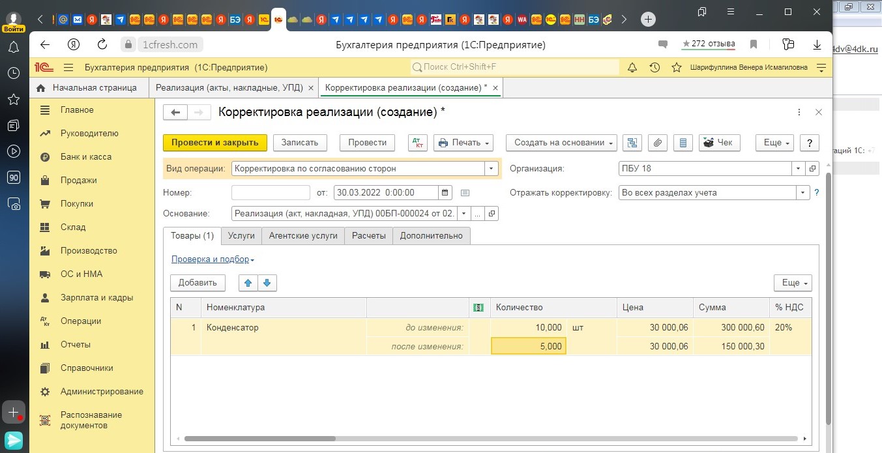Click the form help question mark button

point(809,143)
